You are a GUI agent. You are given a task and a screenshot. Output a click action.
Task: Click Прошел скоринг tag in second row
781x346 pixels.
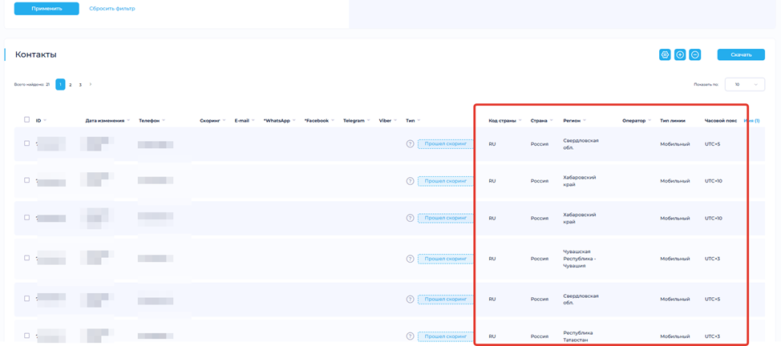[445, 181]
